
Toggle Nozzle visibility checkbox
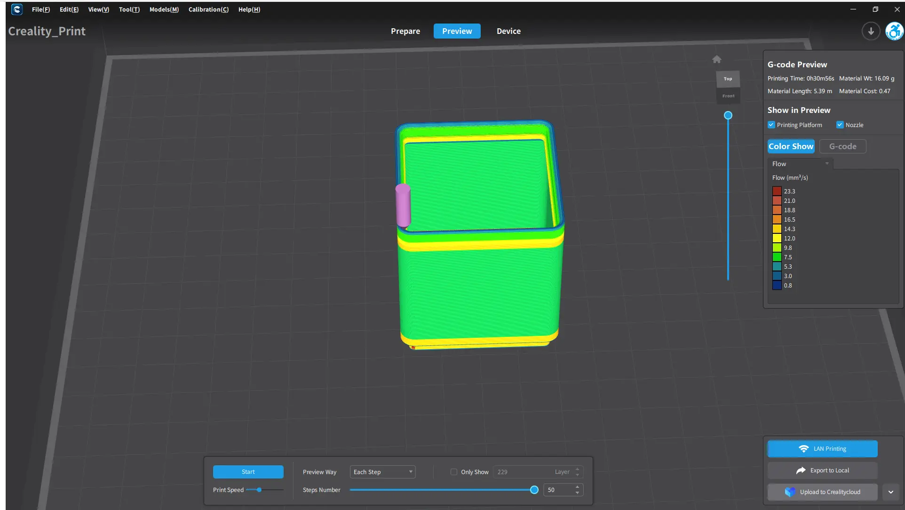click(x=840, y=125)
